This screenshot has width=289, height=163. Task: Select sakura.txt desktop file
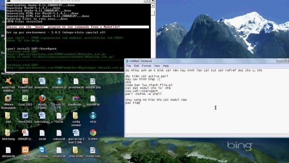[59, 133]
